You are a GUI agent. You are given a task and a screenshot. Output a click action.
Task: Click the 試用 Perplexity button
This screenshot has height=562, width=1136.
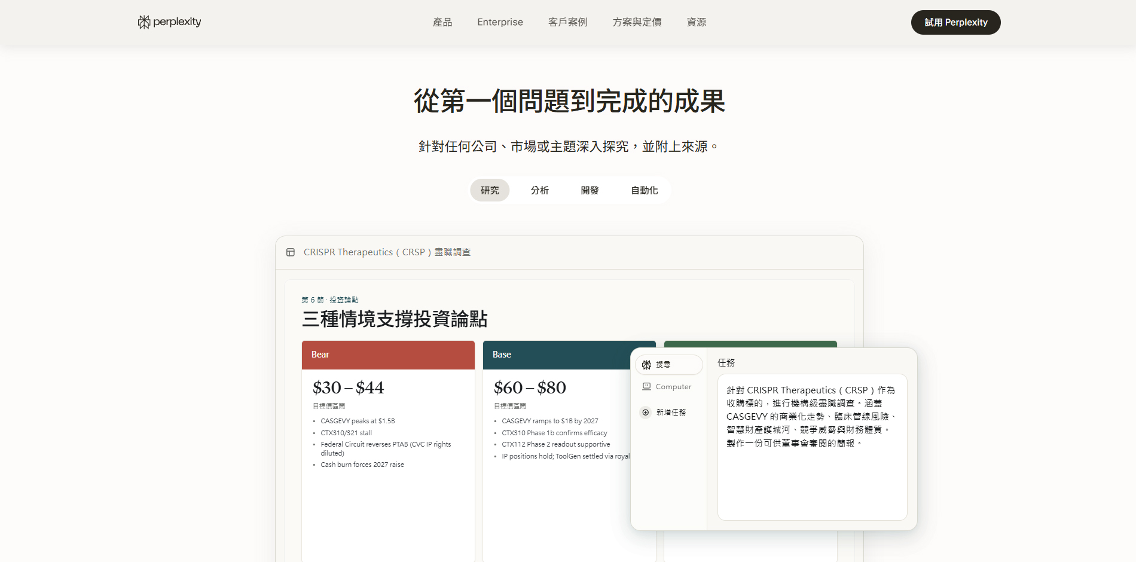956,22
